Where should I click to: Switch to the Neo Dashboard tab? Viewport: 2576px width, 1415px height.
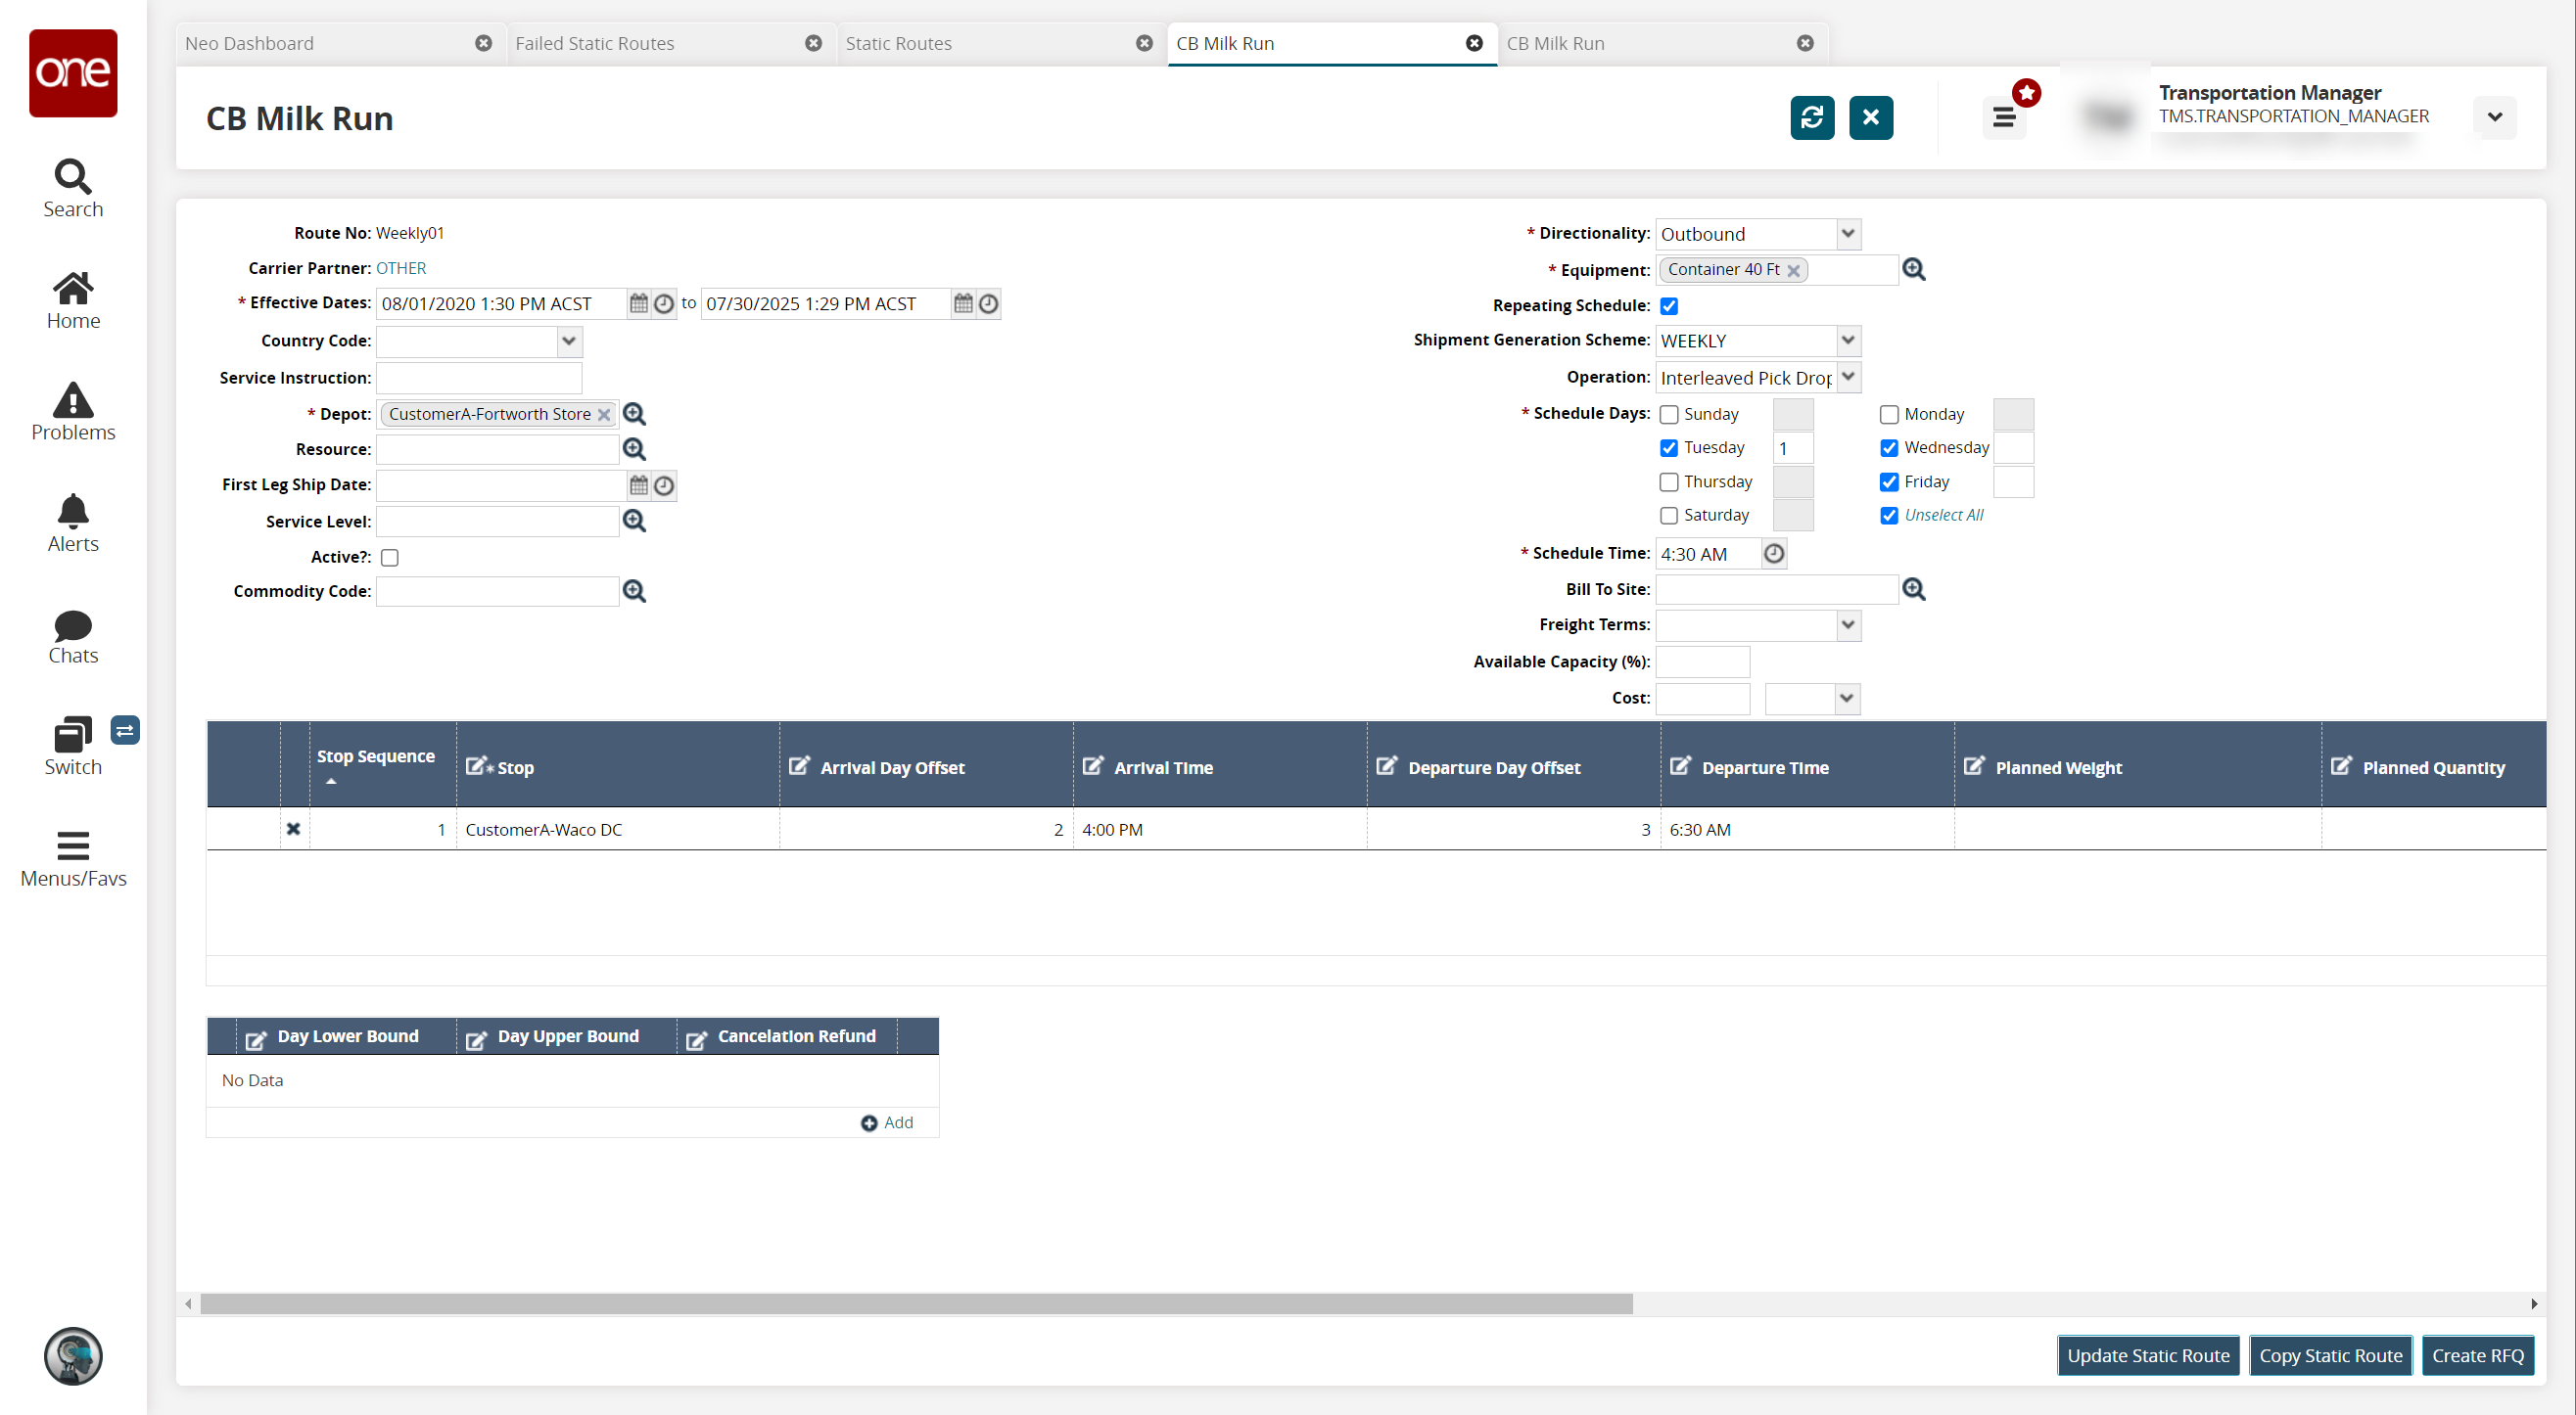click(249, 43)
